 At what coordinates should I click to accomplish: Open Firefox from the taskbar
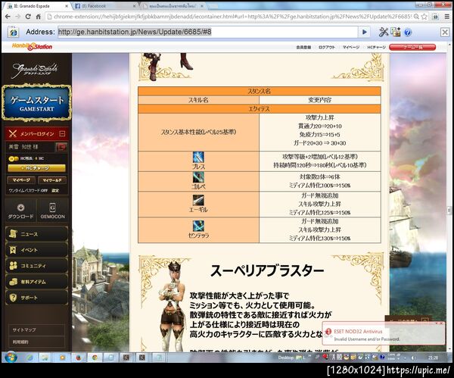click(x=79, y=358)
